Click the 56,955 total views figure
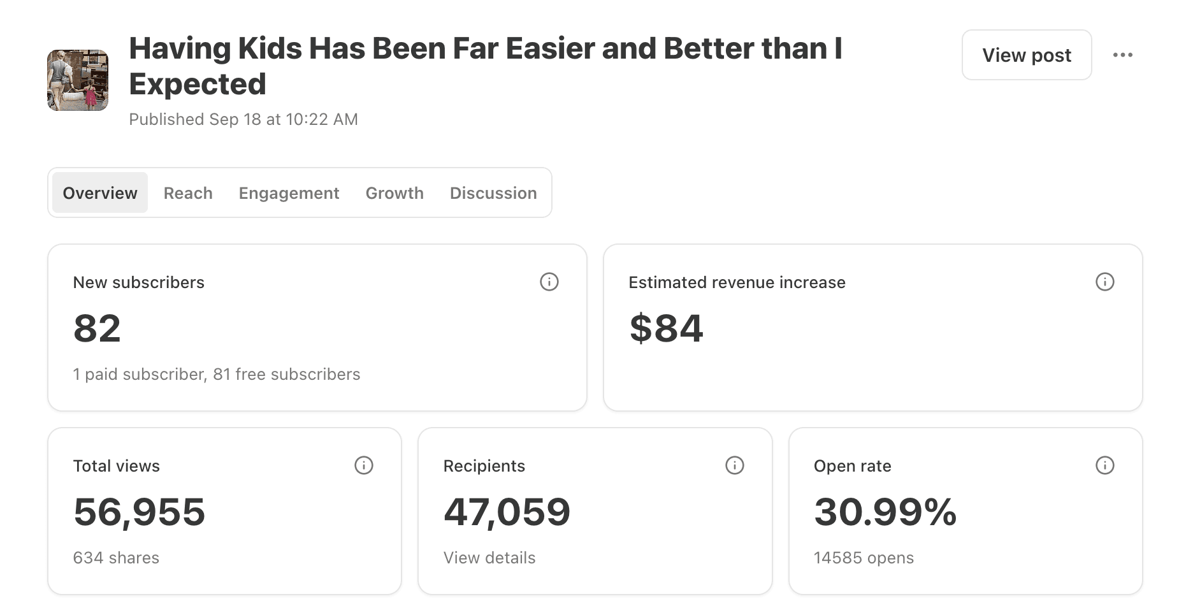 [139, 512]
